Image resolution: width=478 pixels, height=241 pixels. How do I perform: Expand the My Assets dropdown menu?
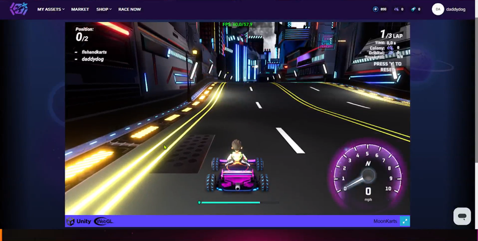(51, 9)
